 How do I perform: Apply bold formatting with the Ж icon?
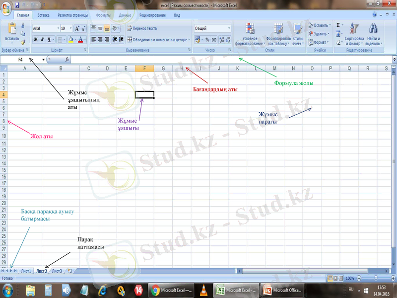pyautogui.click(x=35, y=39)
